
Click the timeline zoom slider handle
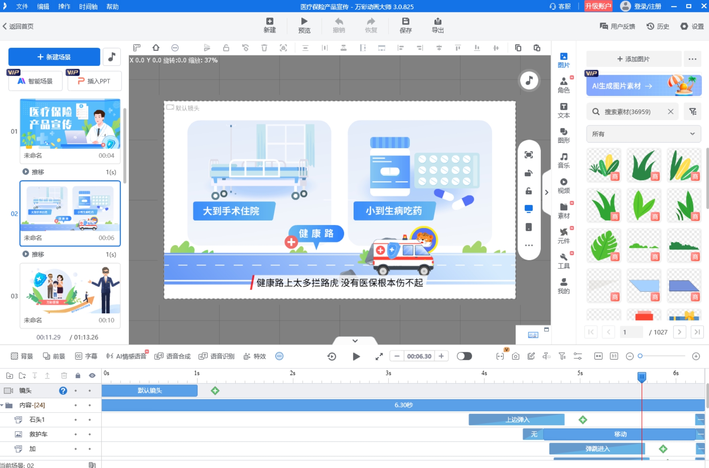tap(640, 356)
